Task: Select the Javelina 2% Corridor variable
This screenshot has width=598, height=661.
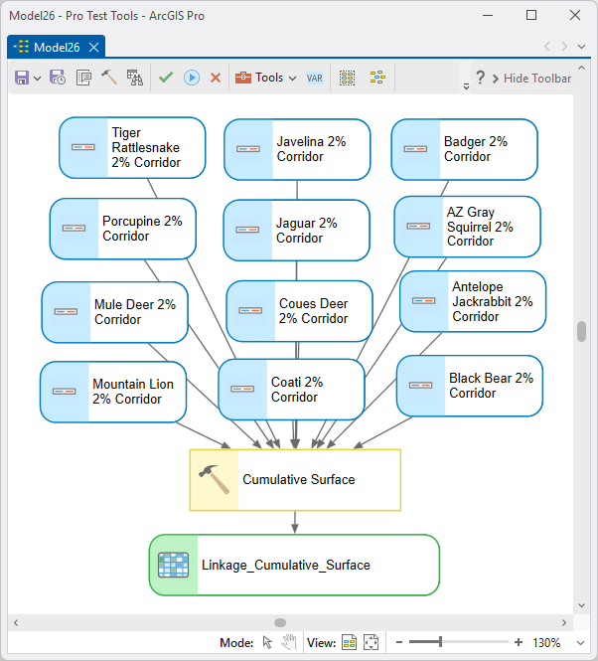Action: click(x=297, y=149)
